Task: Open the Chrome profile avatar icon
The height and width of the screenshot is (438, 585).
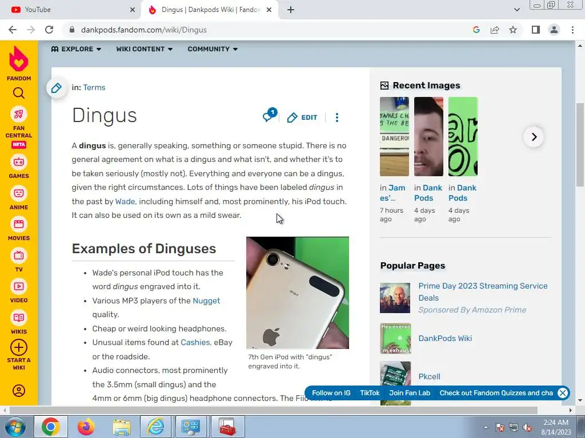Action: pos(554,30)
